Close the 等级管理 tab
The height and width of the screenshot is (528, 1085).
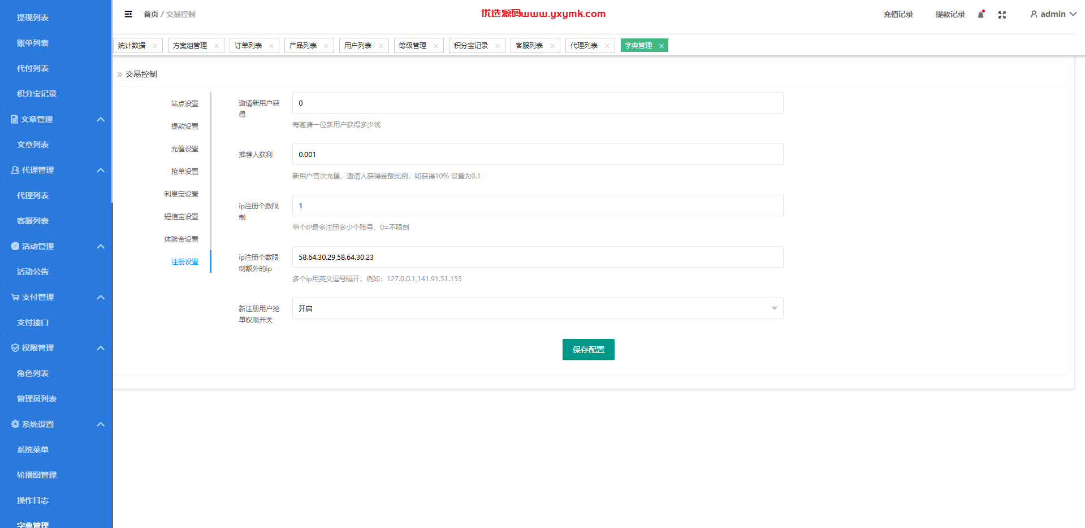436,46
